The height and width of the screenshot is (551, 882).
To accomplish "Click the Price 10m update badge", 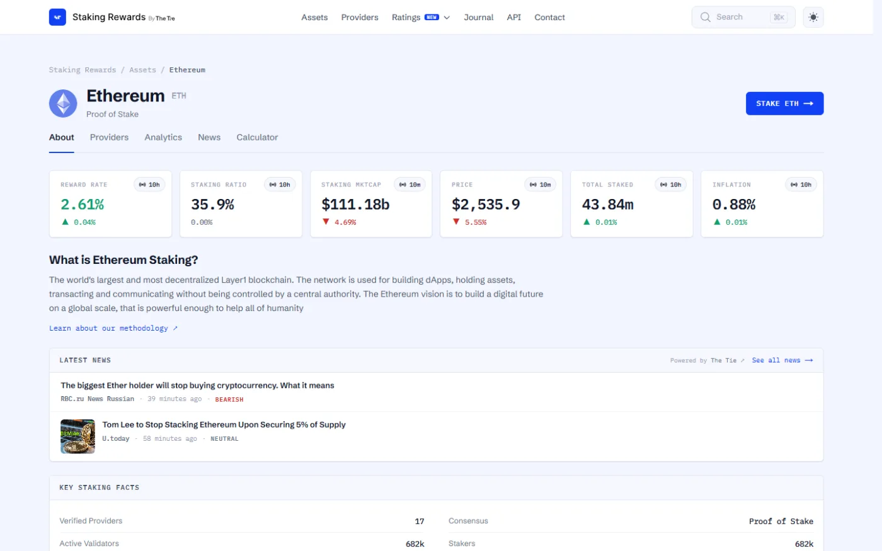I will [x=541, y=185].
